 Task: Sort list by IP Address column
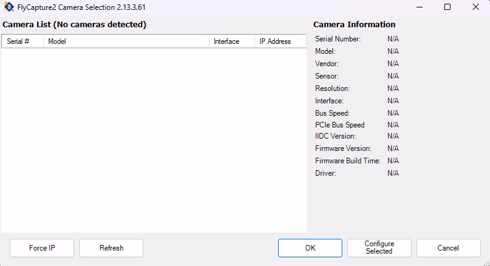(x=280, y=41)
